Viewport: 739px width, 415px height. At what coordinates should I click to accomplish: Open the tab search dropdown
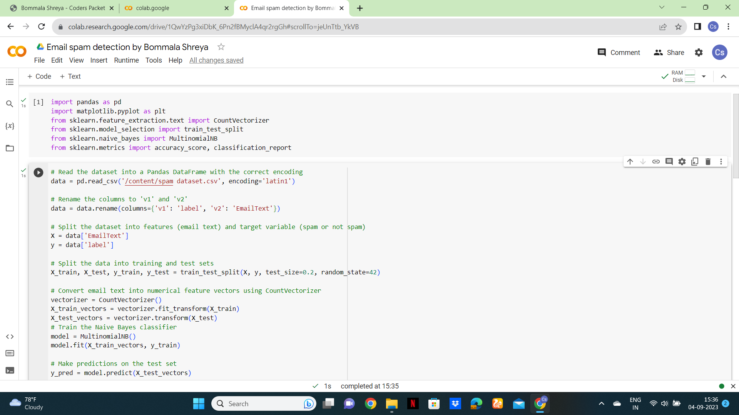tap(662, 7)
